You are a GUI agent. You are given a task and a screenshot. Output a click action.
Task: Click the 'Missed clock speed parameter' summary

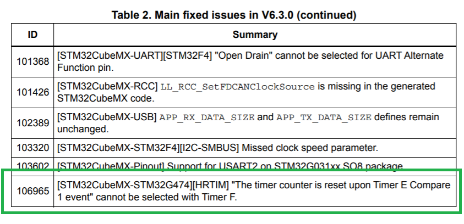[310, 147]
